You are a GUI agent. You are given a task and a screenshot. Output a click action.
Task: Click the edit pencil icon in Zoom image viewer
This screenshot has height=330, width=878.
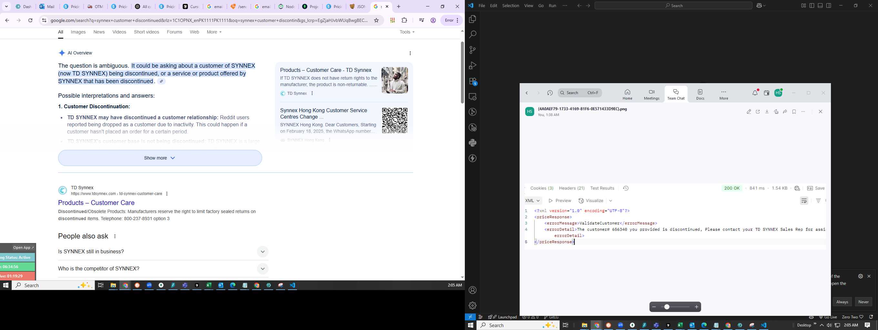pyautogui.click(x=749, y=112)
